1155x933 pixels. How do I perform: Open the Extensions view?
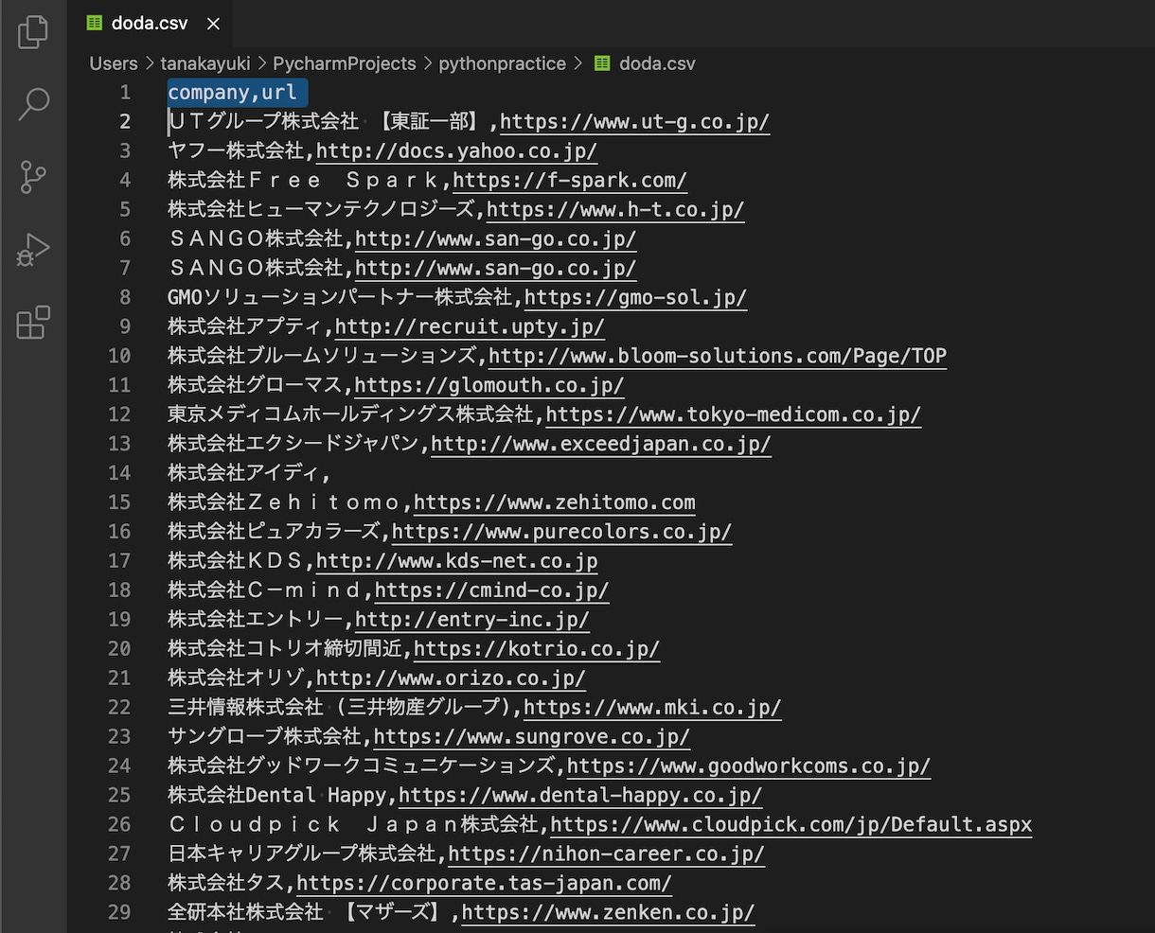click(x=33, y=323)
